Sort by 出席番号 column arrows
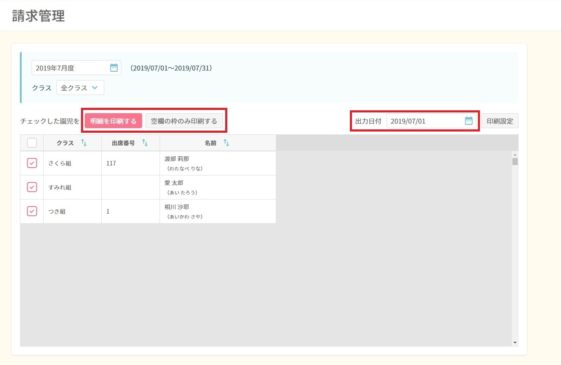 (145, 143)
